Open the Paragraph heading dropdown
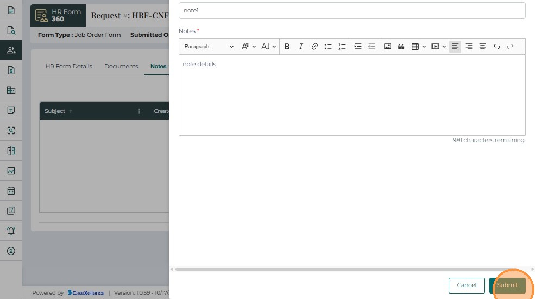535x299 pixels. coord(209,46)
